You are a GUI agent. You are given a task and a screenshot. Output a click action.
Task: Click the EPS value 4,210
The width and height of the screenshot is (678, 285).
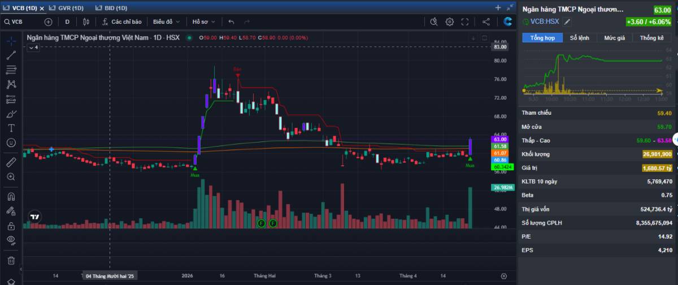click(665, 250)
